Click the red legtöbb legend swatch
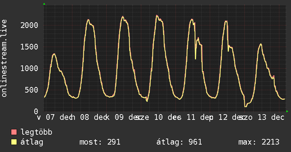Viewport: 291px width, 152px height. pyautogui.click(x=14, y=133)
